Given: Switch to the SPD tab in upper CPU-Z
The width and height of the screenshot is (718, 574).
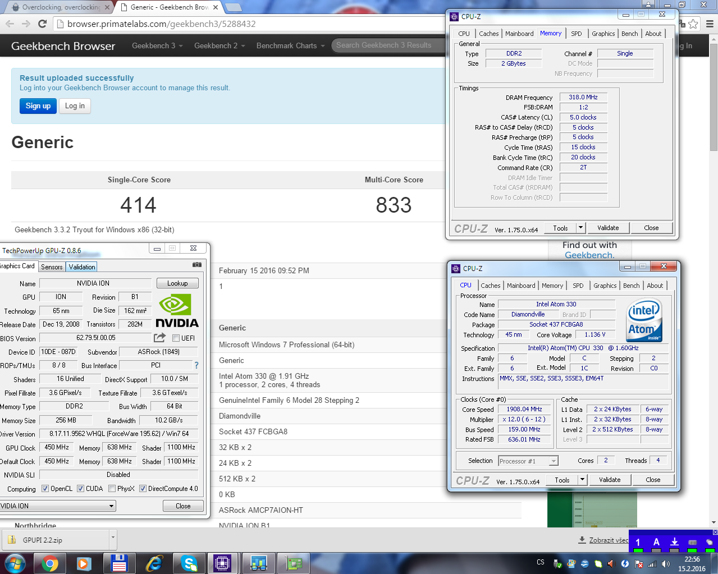Looking at the screenshot, I should (577, 34).
